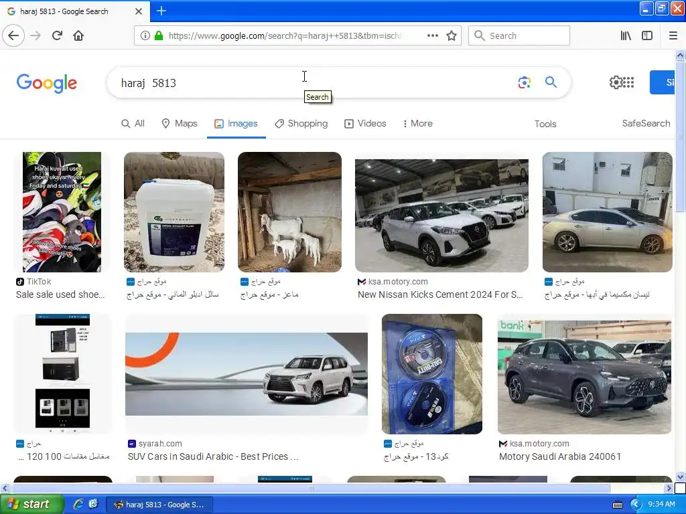The height and width of the screenshot is (514, 686).
Task: Expand hidden tray icons arrow
Action: [x=636, y=505]
